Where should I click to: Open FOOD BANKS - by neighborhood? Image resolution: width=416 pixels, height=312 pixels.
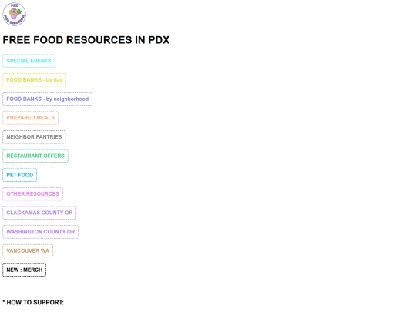(48, 99)
